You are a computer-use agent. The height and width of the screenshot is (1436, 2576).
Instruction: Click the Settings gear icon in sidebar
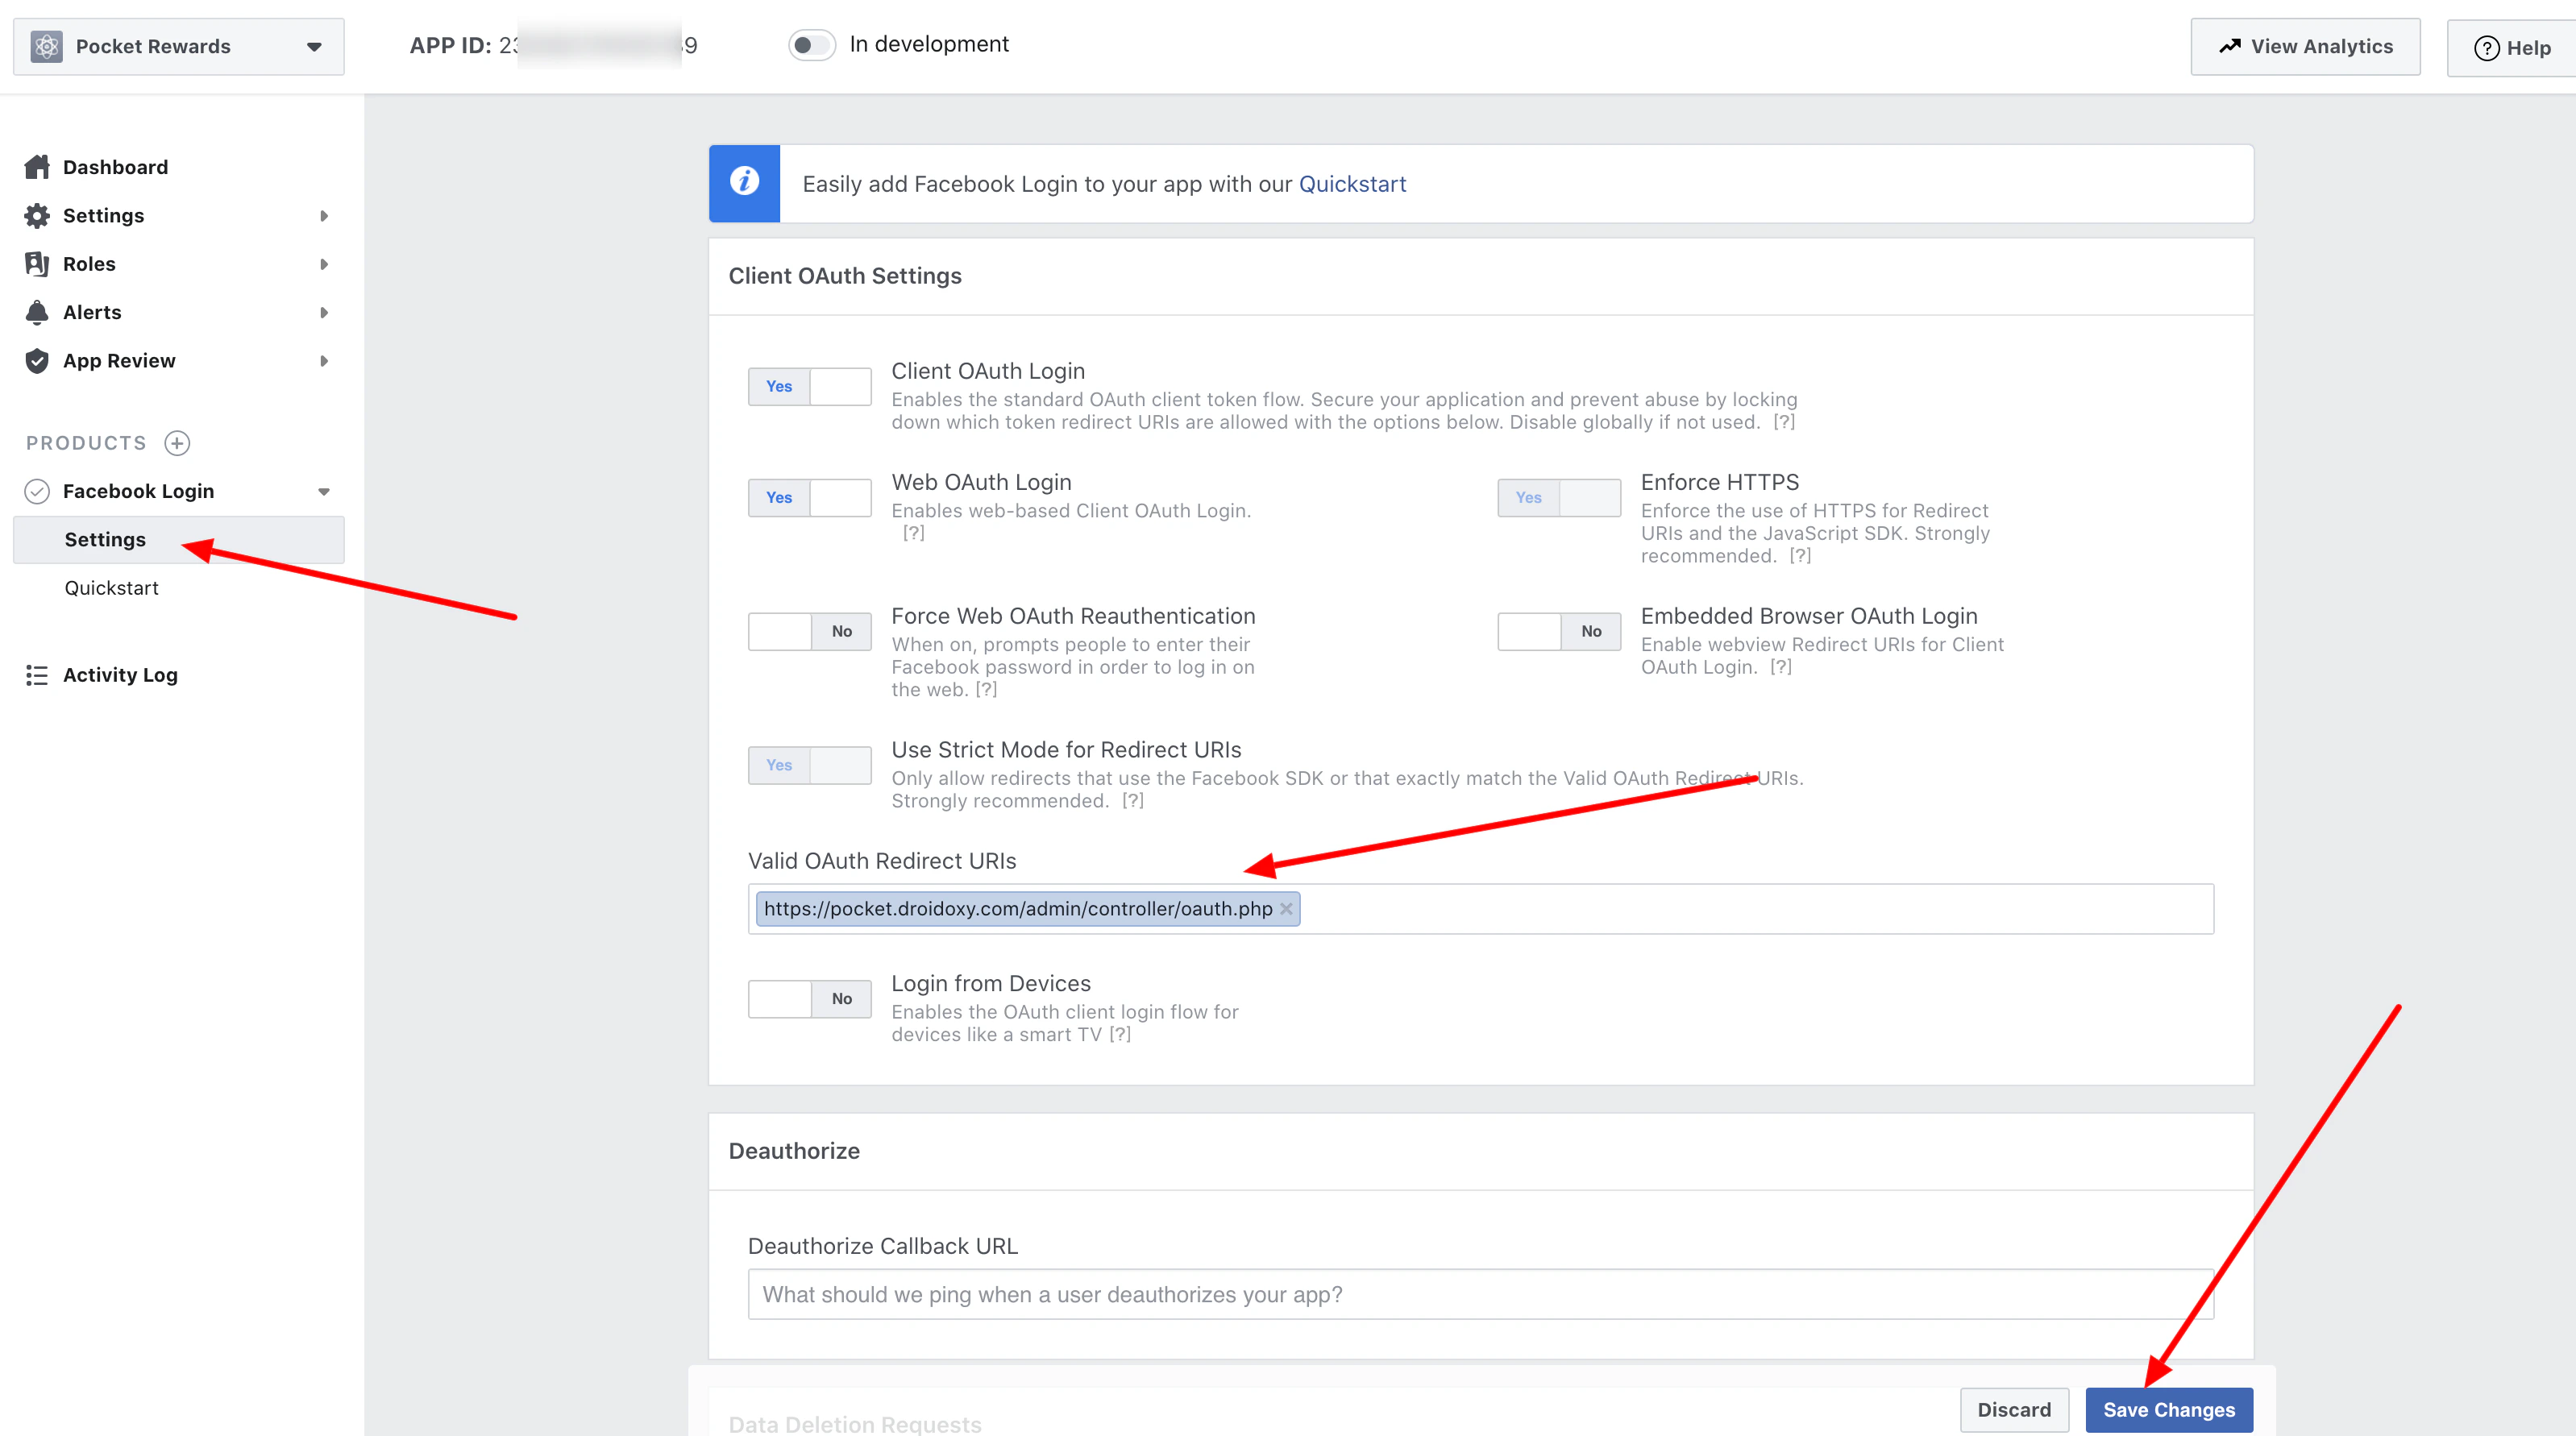[37, 215]
